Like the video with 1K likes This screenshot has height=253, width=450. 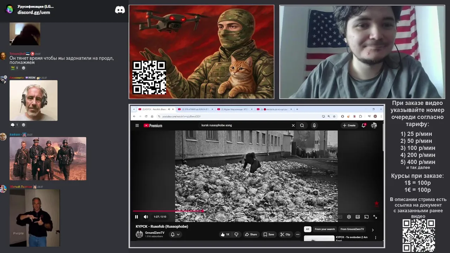click(x=224, y=234)
